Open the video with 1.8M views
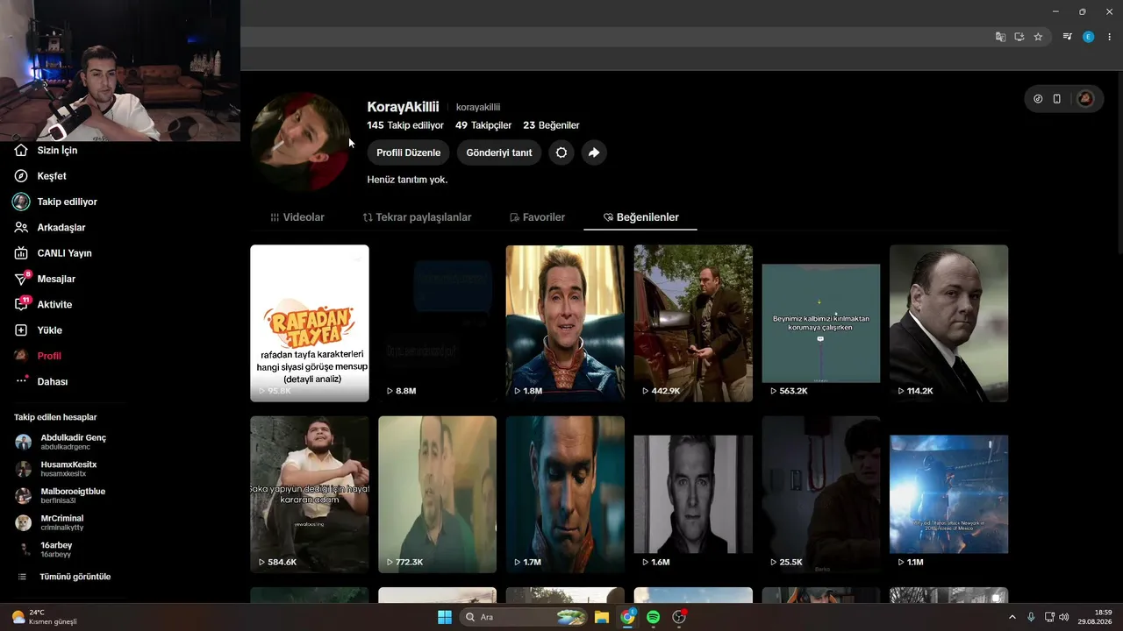Screen dimensions: 1123x631 point(565,323)
